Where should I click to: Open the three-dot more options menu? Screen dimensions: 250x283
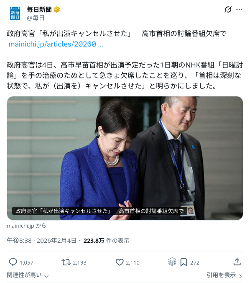point(239,9)
